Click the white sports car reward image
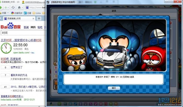The width and height of the screenshot is (183, 107). (112, 57)
